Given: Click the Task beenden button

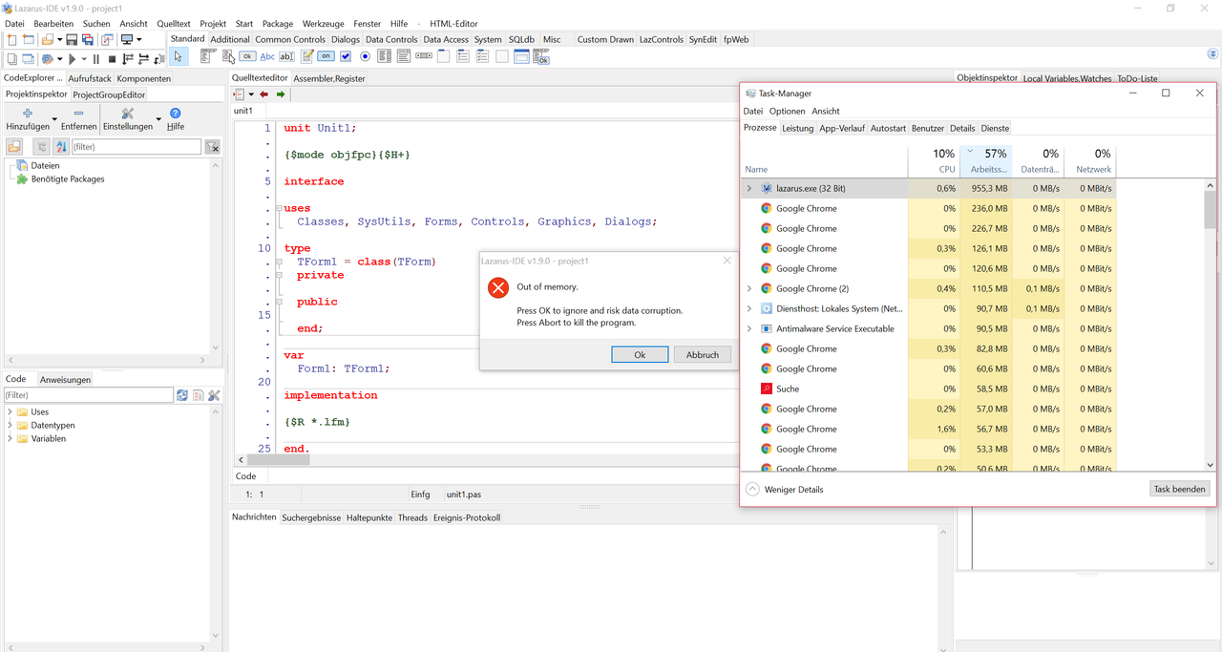Looking at the screenshot, I should pos(1180,489).
